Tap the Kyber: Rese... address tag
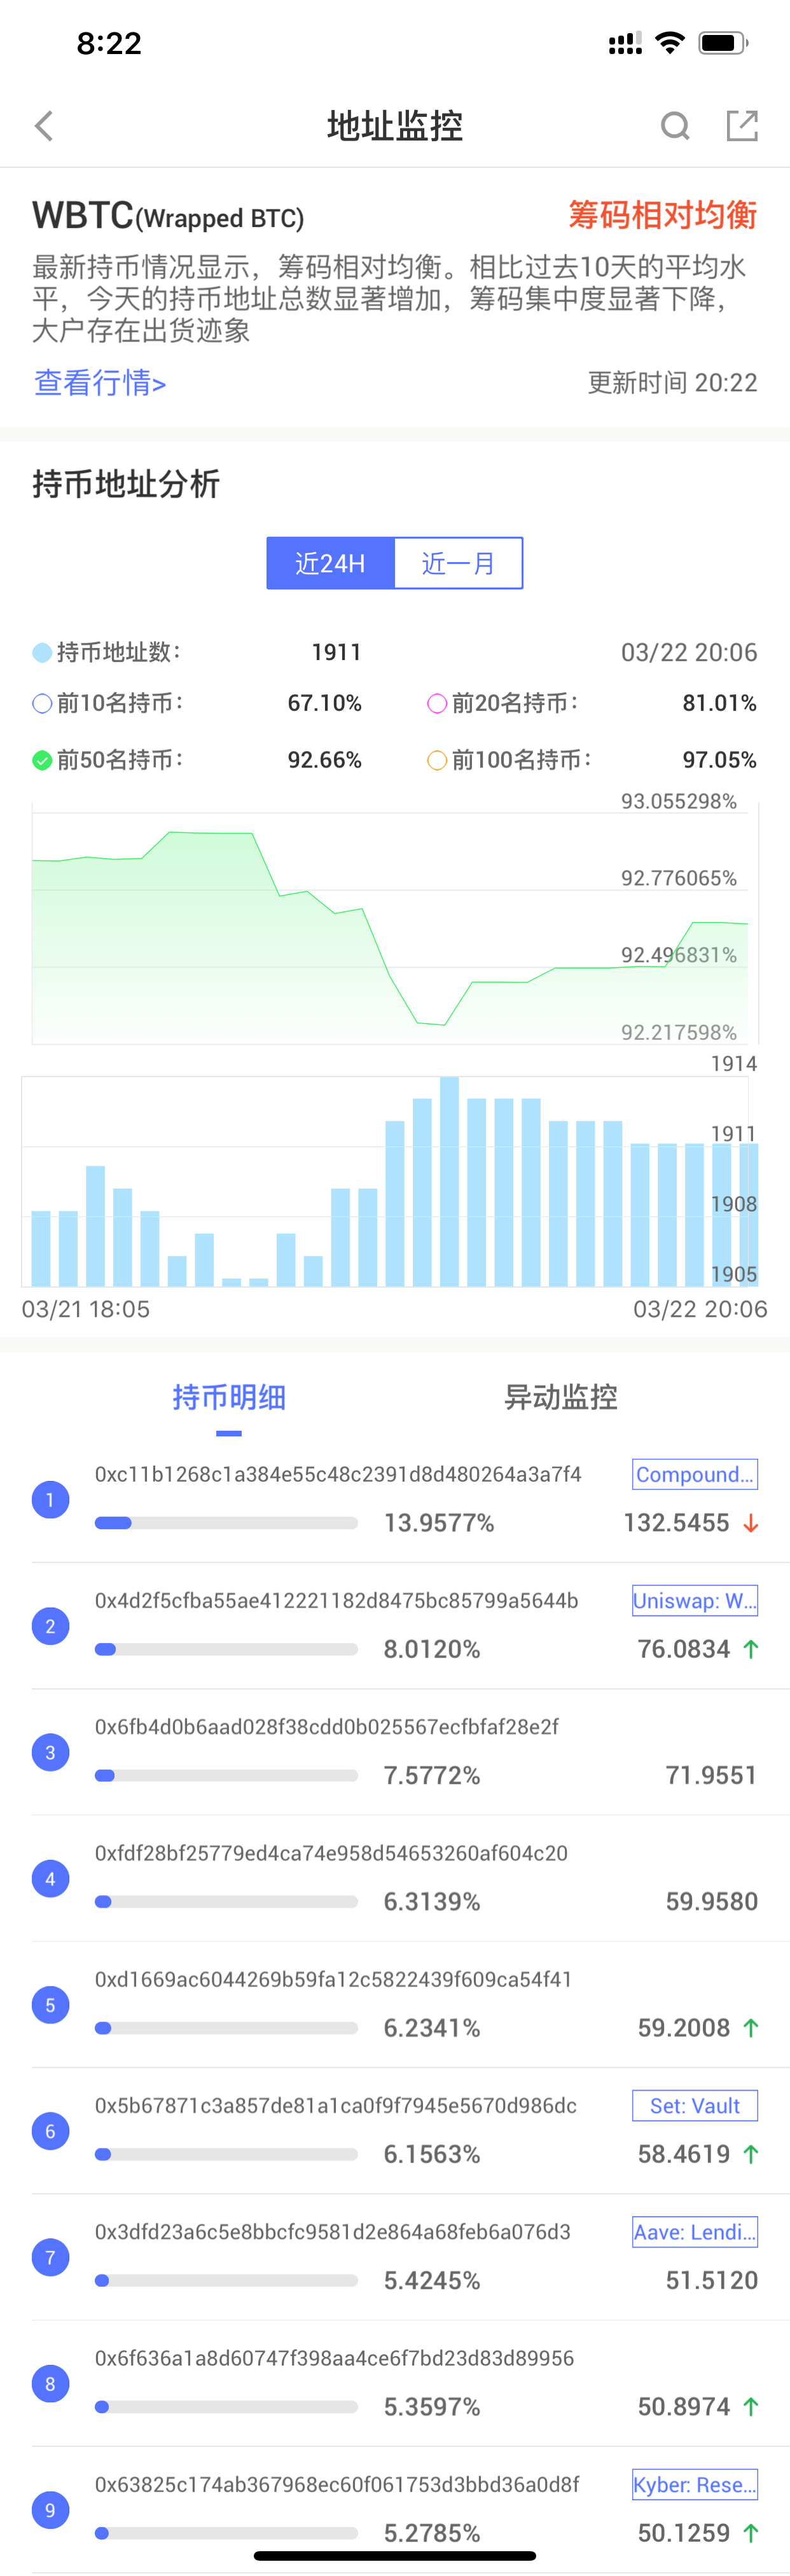The width and height of the screenshot is (790, 2576). pos(695,2484)
